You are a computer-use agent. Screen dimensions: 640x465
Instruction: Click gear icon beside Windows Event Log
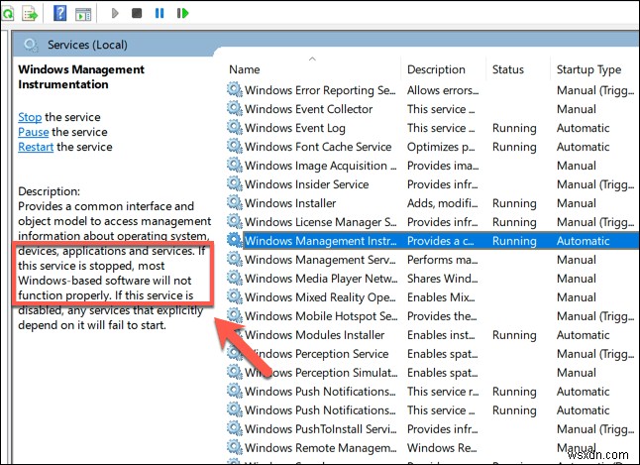pyautogui.click(x=234, y=127)
